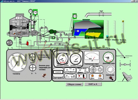
Task: Click the large handwheel left of boiler
Action: 9,43
